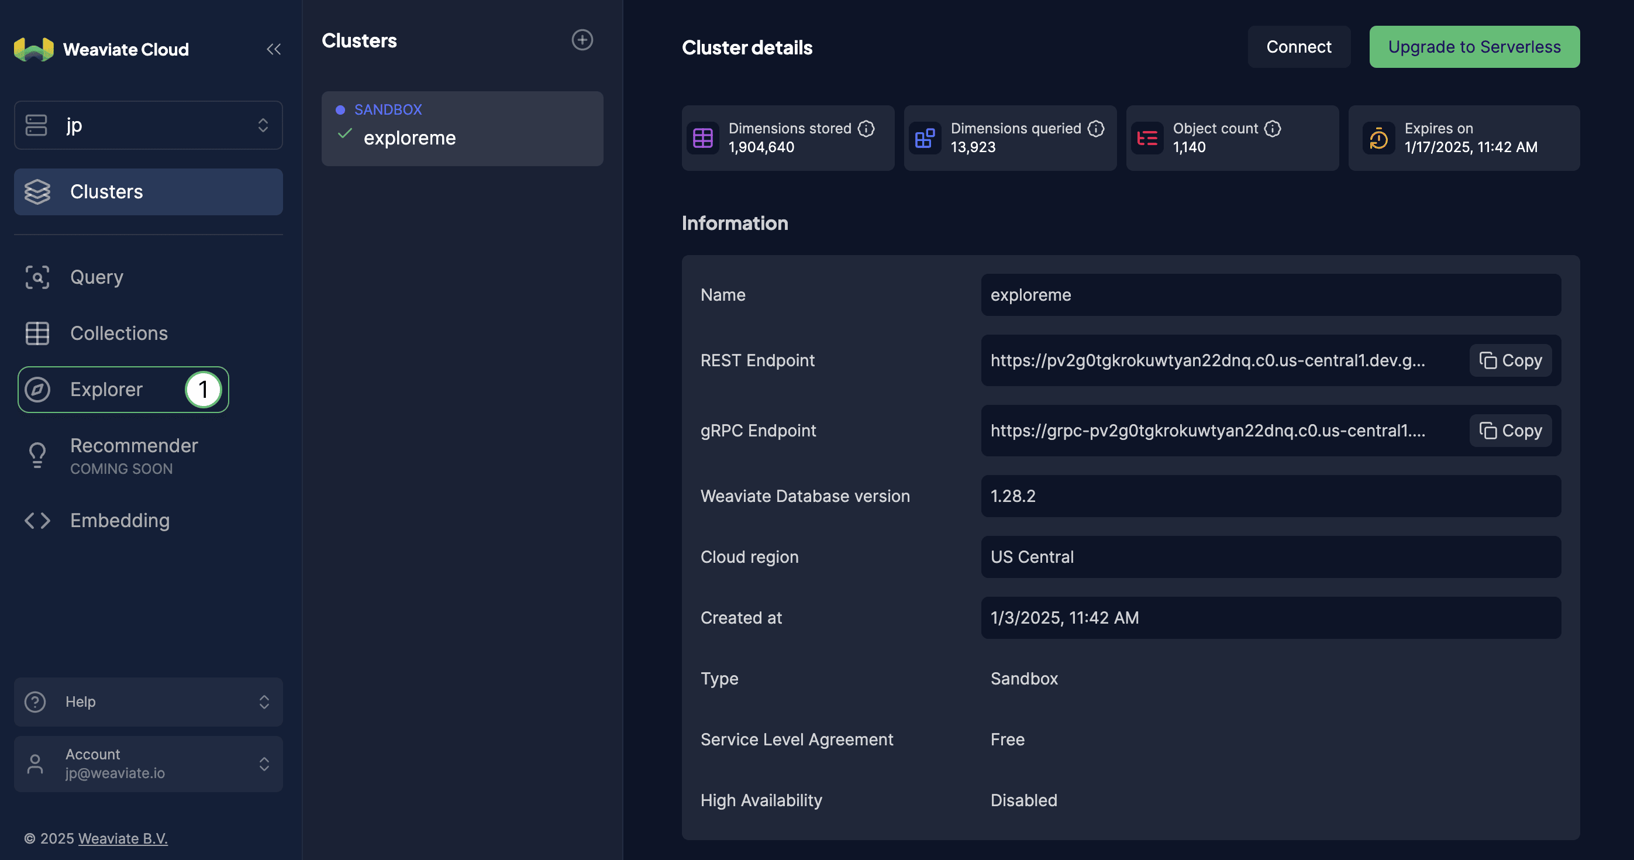Click the database version 1.28.2 field
Image resolution: width=1634 pixels, height=860 pixels.
(1271, 496)
